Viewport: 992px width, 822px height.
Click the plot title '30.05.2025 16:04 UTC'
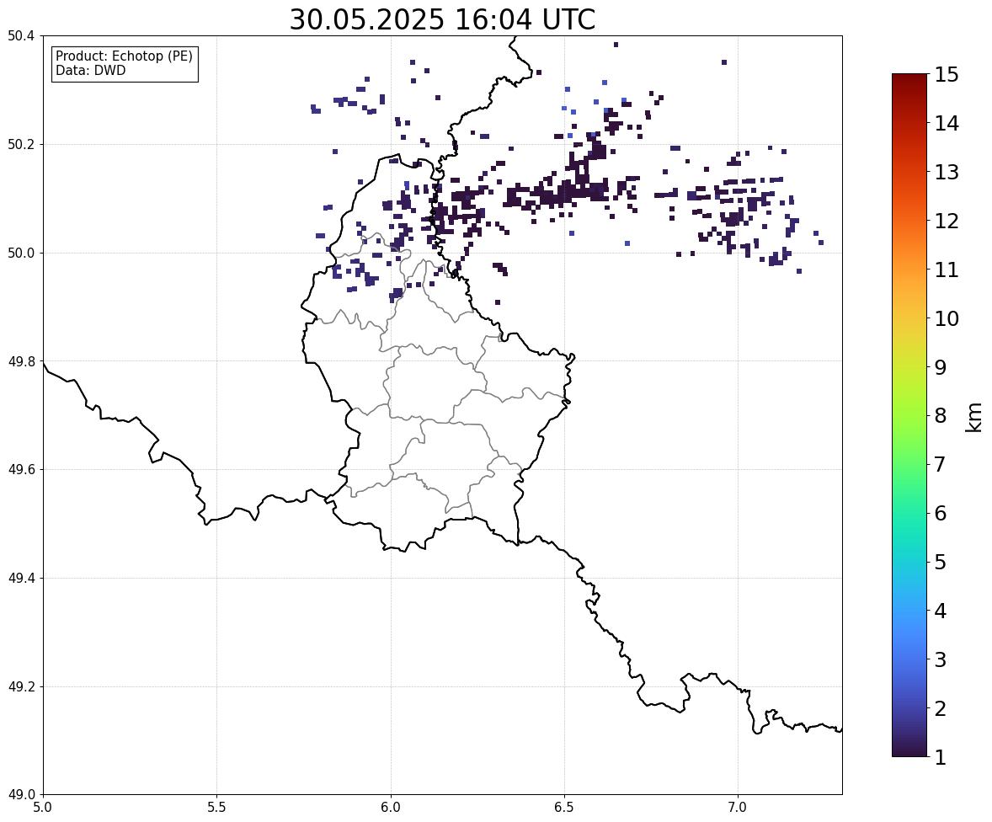pyautogui.click(x=442, y=19)
